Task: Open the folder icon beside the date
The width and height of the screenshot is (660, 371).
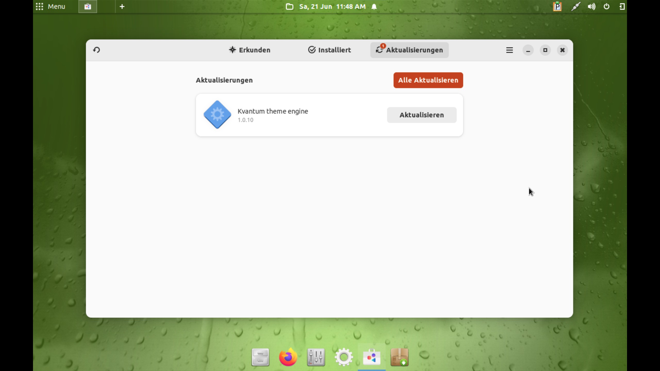Action: [289, 6]
